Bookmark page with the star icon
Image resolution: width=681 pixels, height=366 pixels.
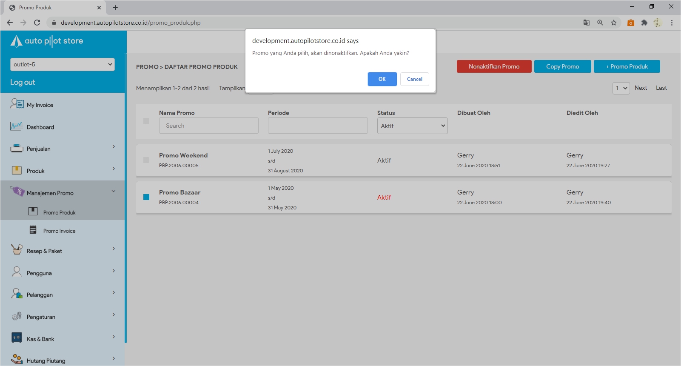(x=613, y=23)
